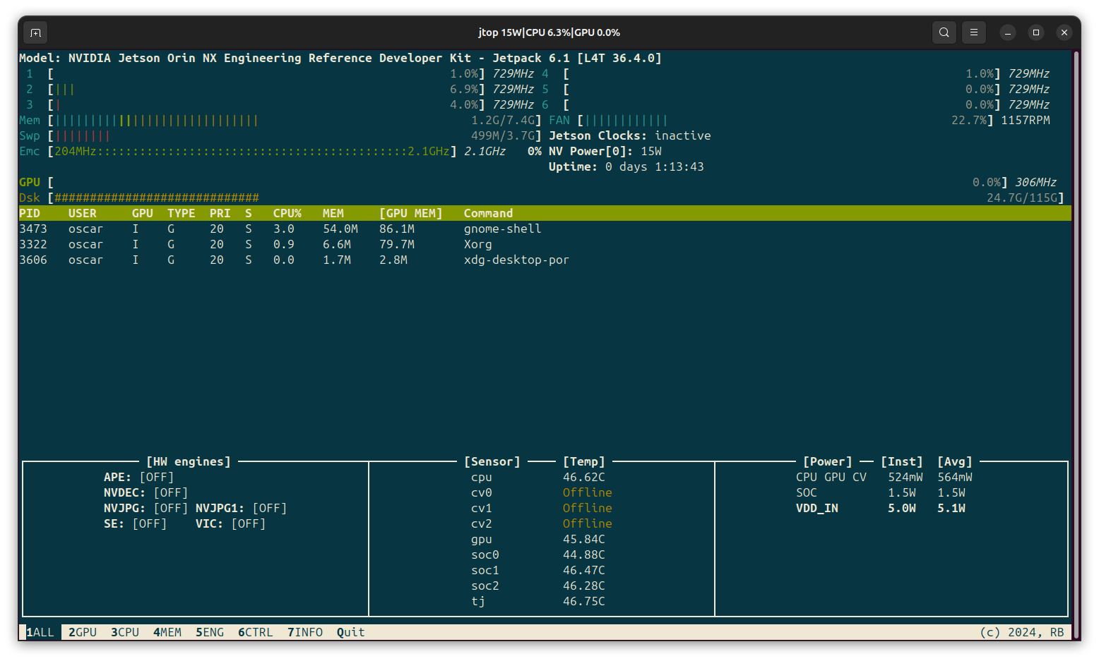Click the GPU label on the left

point(30,182)
